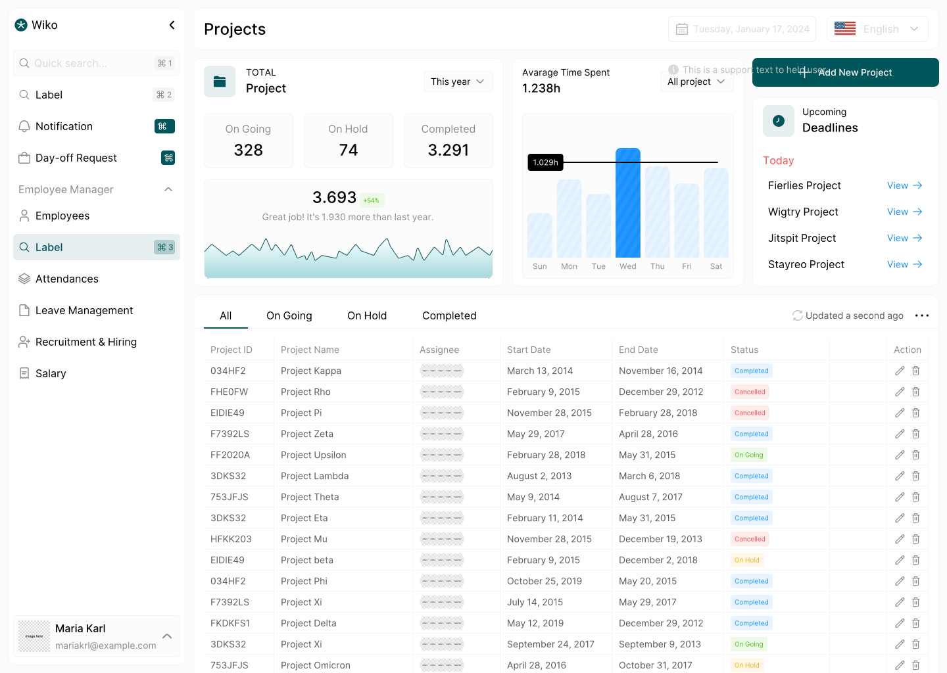Click the info icon next to the support text

673,70
